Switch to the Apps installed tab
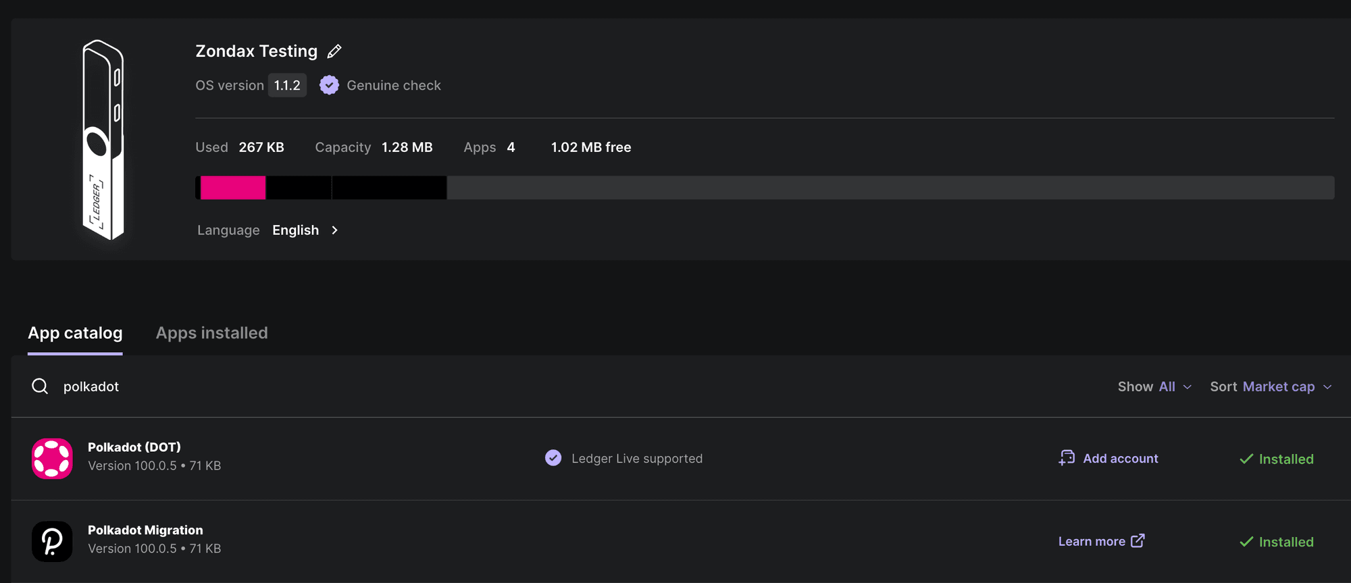This screenshot has width=1351, height=583. (212, 333)
